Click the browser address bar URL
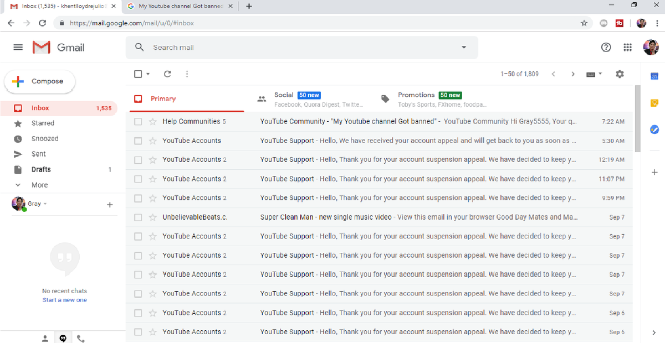This screenshot has width=665, height=343. (132, 23)
